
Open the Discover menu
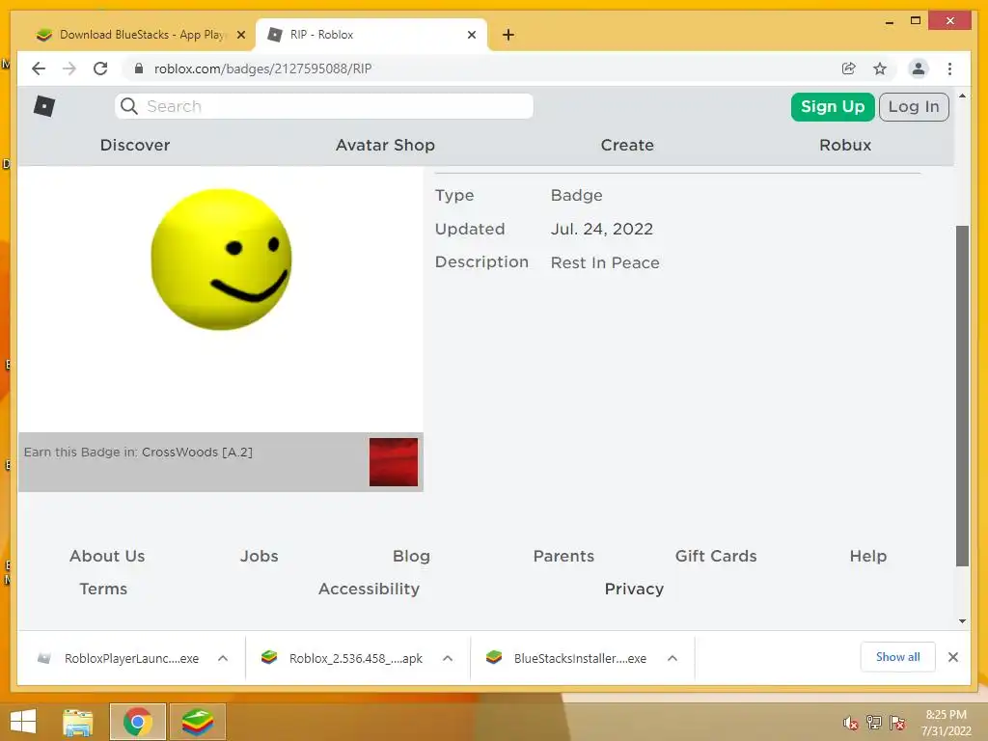click(x=135, y=145)
